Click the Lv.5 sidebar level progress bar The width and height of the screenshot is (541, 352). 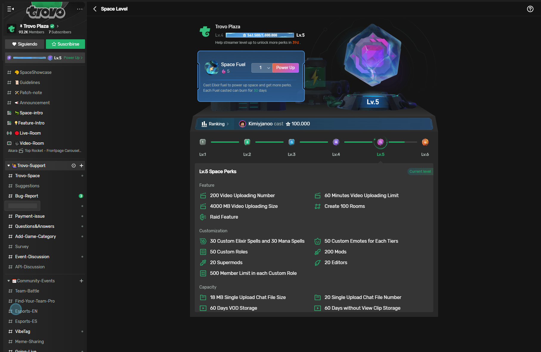click(30, 58)
